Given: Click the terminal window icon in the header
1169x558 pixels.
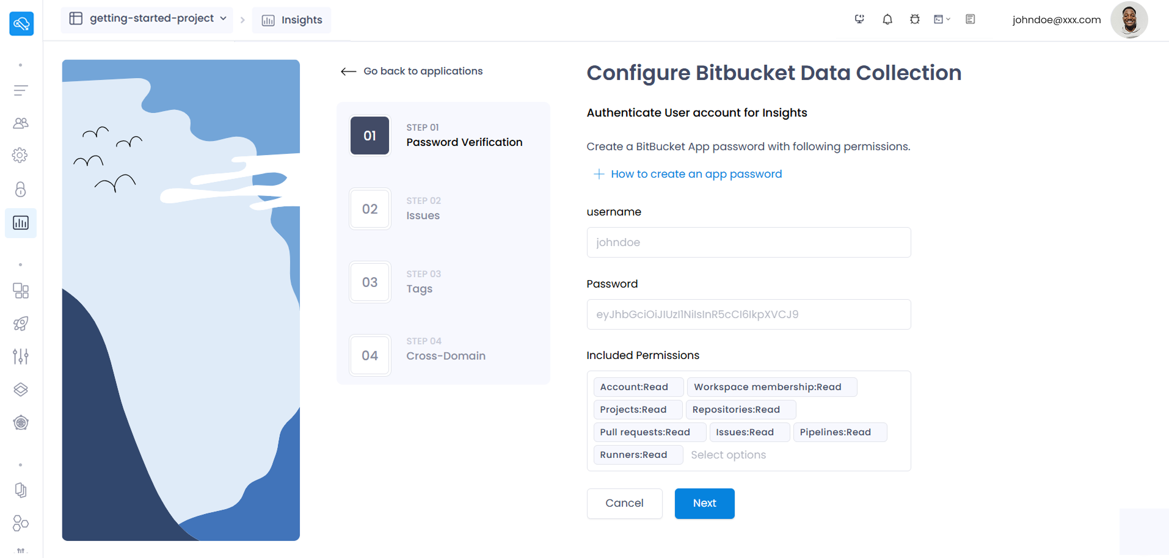Looking at the screenshot, I should [x=939, y=20].
